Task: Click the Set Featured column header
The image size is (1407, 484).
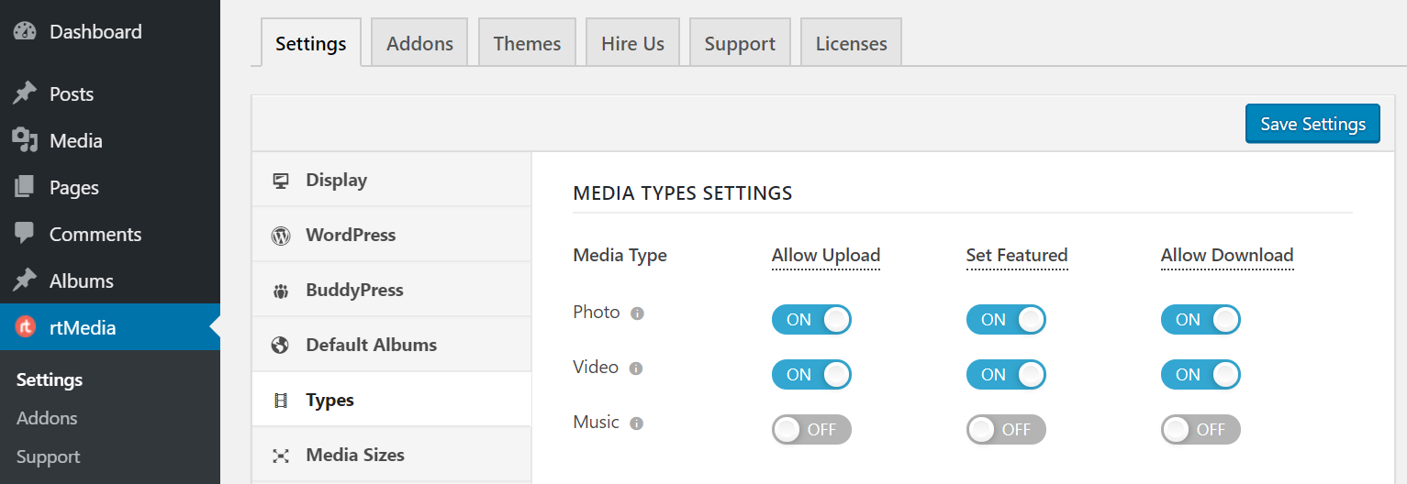Action: pyautogui.click(x=1017, y=256)
